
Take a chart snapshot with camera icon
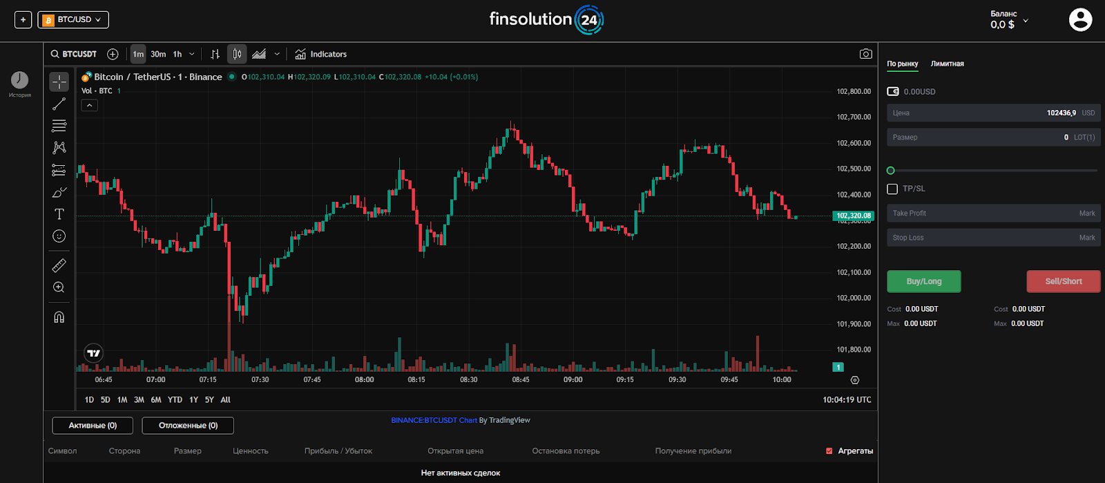(865, 54)
